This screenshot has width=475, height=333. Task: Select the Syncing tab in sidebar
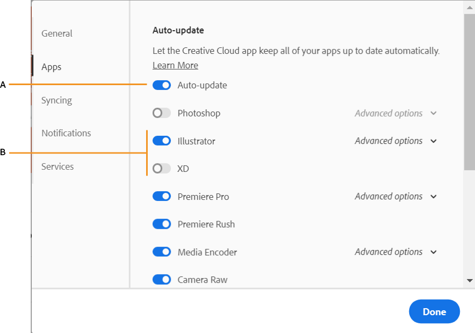click(57, 100)
